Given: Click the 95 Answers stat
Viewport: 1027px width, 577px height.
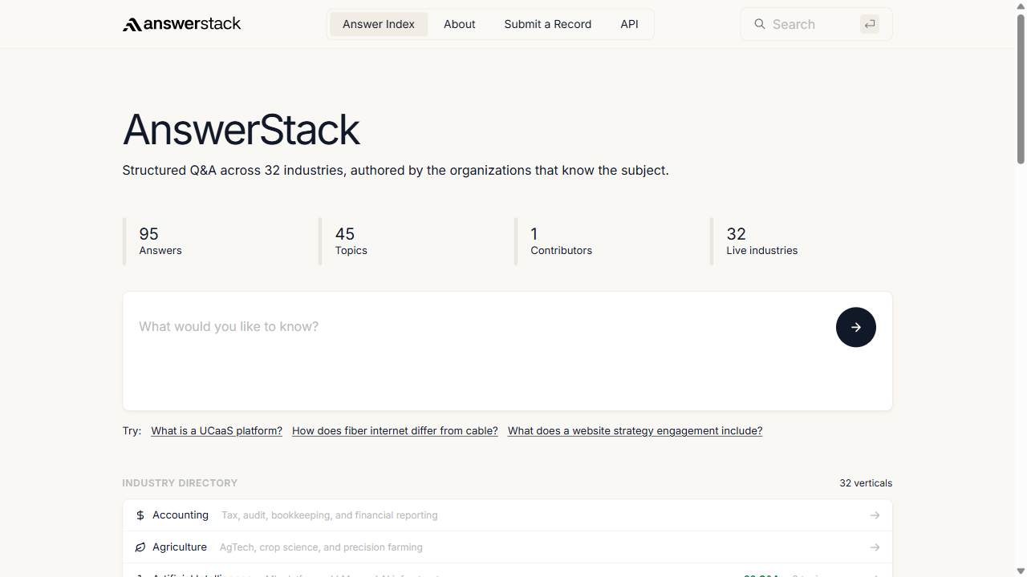Looking at the screenshot, I should pos(213,241).
